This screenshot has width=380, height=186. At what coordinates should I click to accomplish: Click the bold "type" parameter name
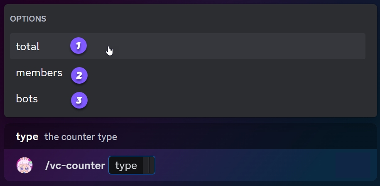click(x=27, y=137)
